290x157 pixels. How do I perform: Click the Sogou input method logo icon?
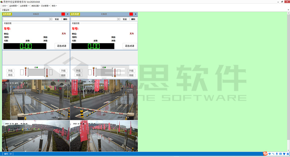coord(265,154)
